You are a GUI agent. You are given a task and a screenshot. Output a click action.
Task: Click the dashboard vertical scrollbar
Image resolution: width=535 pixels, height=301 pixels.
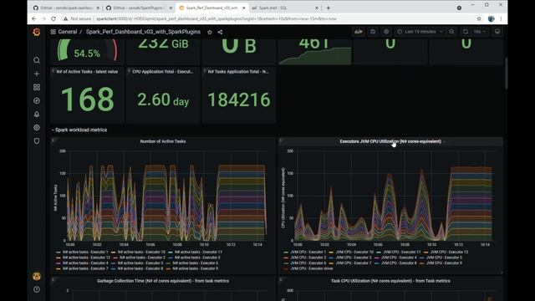(x=506, y=74)
